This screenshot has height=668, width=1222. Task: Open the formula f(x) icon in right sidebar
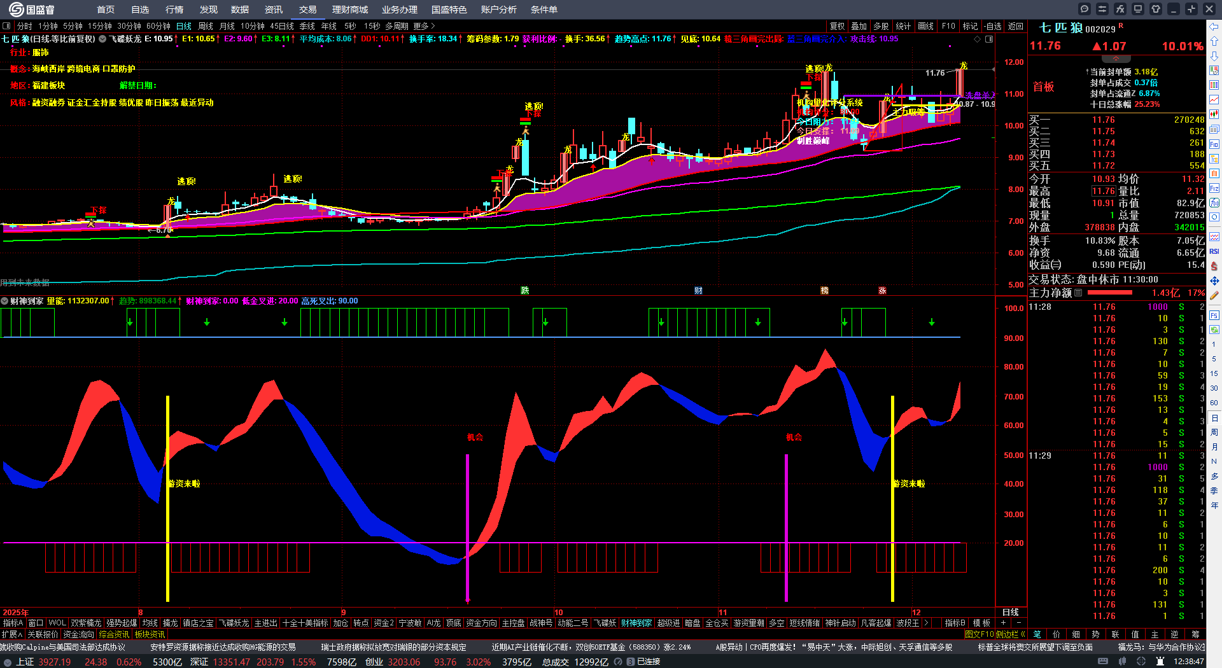tap(1214, 203)
